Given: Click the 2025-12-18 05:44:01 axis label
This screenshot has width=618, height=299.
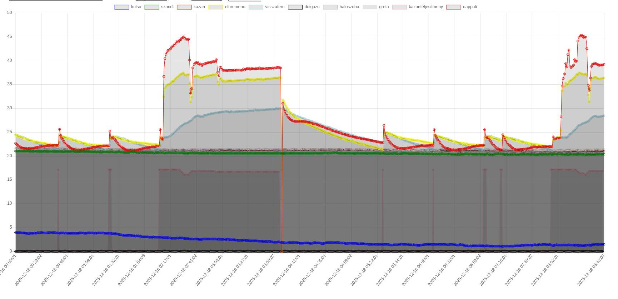Looking at the screenshot, I should pyautogui.click(x=390, y=270).
